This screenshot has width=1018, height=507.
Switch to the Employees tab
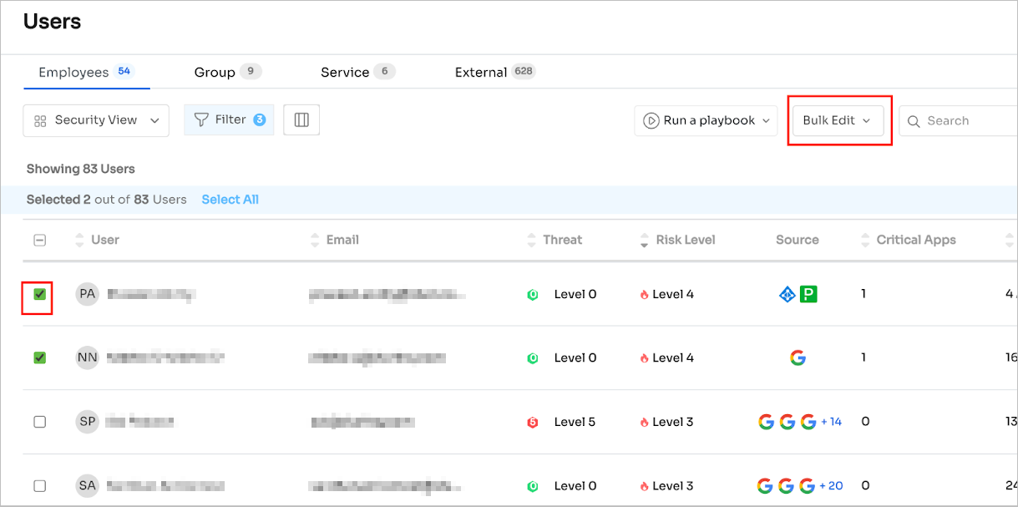point(86,72)
